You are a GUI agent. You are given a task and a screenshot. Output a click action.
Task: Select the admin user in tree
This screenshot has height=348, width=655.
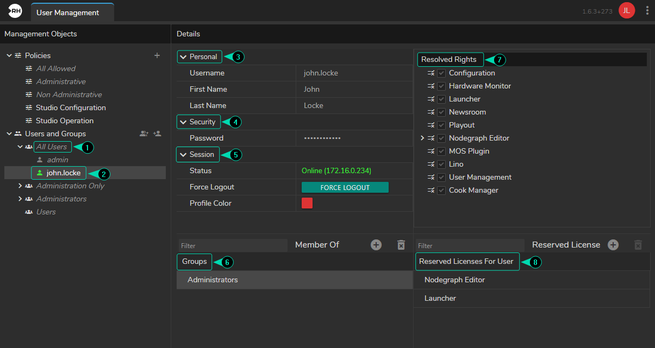pos(57,160)
